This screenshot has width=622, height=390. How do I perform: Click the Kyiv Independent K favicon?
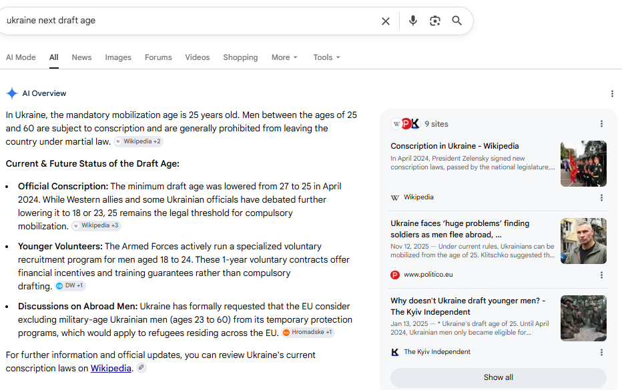[395, 352]
